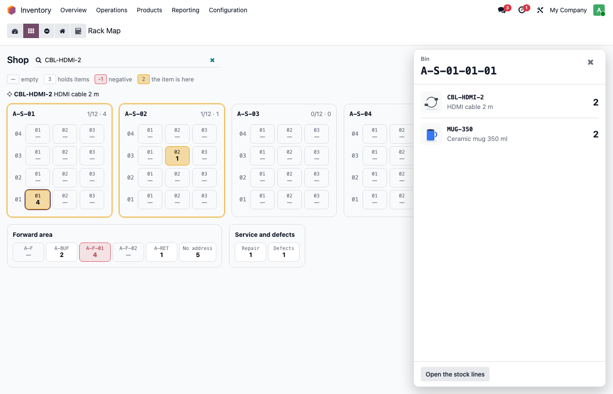
Task: Close the A-S-01-01-01 bin panel
Action: coord(590,62)
